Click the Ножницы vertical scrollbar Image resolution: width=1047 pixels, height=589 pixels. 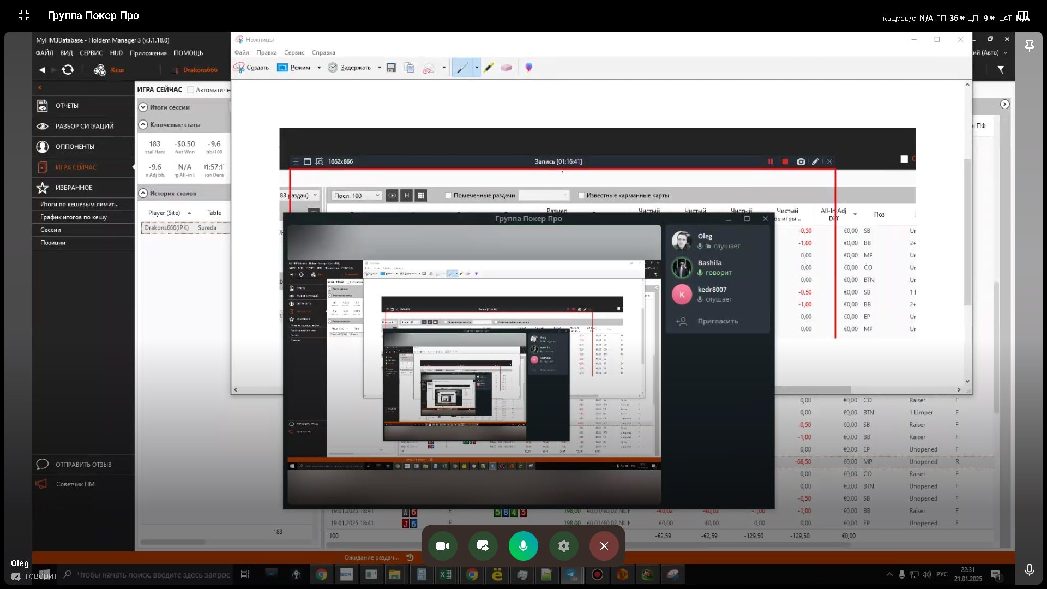click(x=967, y=232)
